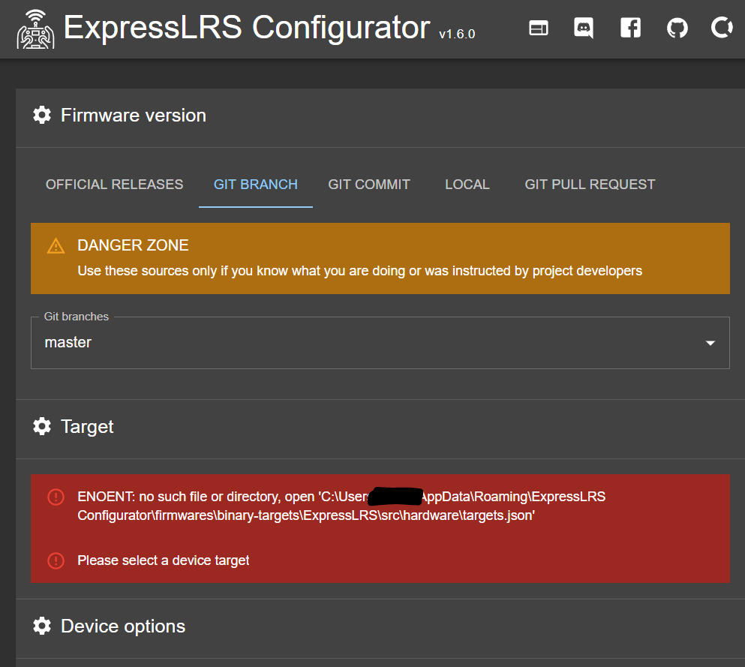This screenshot has height=667, width=745.
Task: Click the error icon beside the ENOENT message
Action: (x=55, y=497)
